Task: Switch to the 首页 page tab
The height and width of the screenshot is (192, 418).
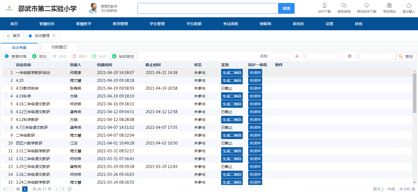Action: (14, 36)
